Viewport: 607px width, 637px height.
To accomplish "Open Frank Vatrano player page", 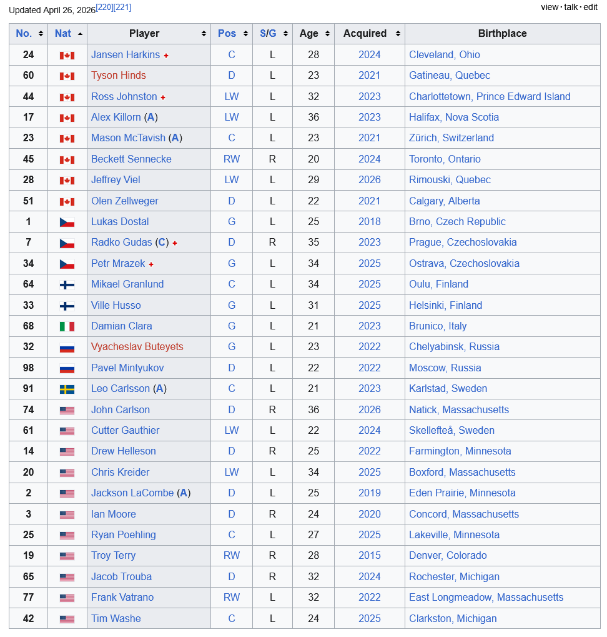I will 122,597.
